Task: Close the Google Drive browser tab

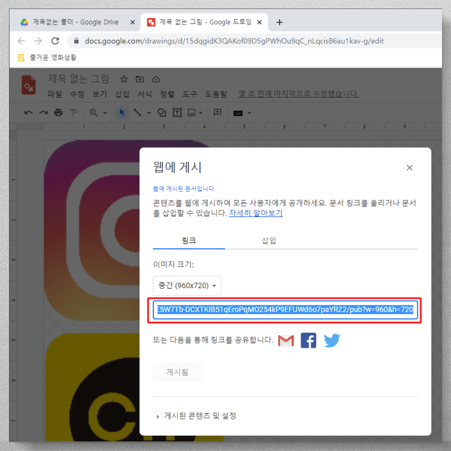Action: coord(132,22)
